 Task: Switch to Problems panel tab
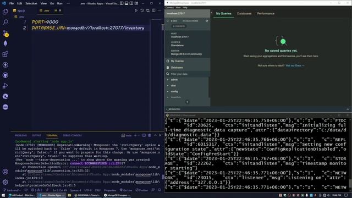point(21,135)
